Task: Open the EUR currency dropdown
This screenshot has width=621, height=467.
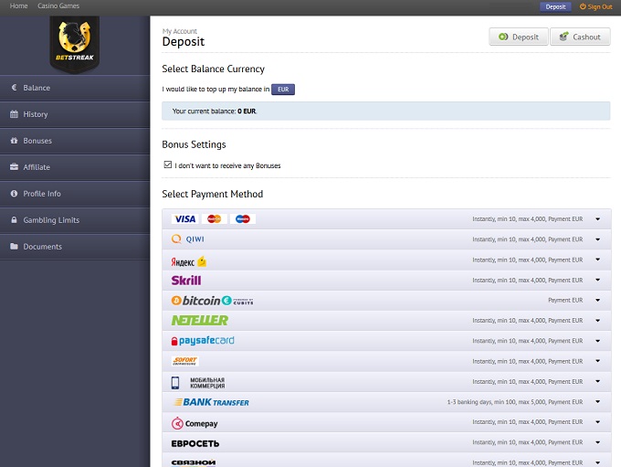Action: tap(283, 90)
